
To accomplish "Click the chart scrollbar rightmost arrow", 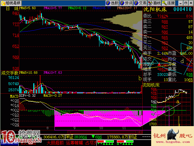I will point(140,132).
